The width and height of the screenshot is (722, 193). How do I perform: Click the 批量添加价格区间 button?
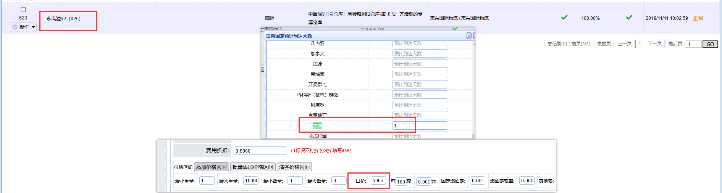coord(253,167)
